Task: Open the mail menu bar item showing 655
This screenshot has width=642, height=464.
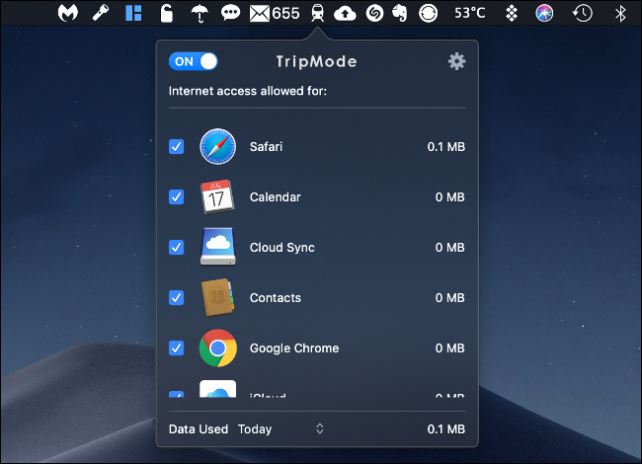Action: 275,13
